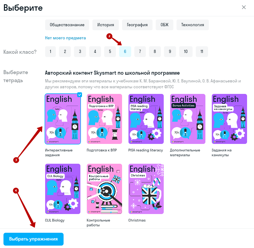Select the 'Подготовка к ВПР' workbook cover
The height and width of the screenshot is (248, 254).
(104, 119)
